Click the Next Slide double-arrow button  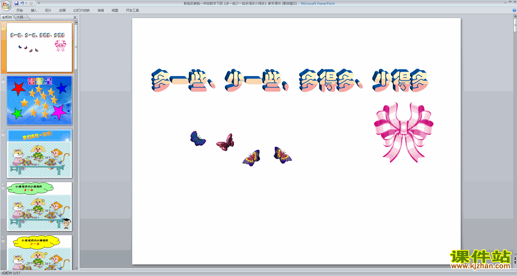coord(515,262)
